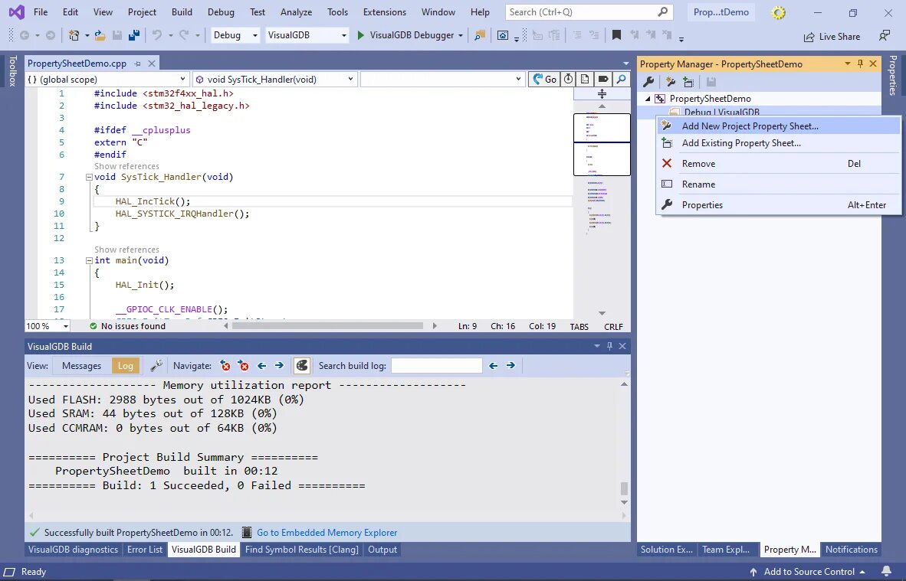Toggle a bookmark with the bookmark icon
906x581 pixels.
pyautogui.click(x=616, y=35)
